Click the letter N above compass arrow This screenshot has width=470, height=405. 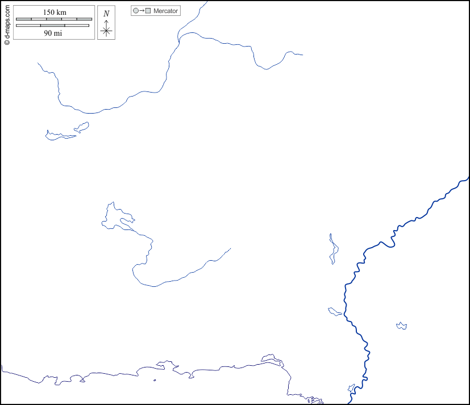tap(106, 14)
